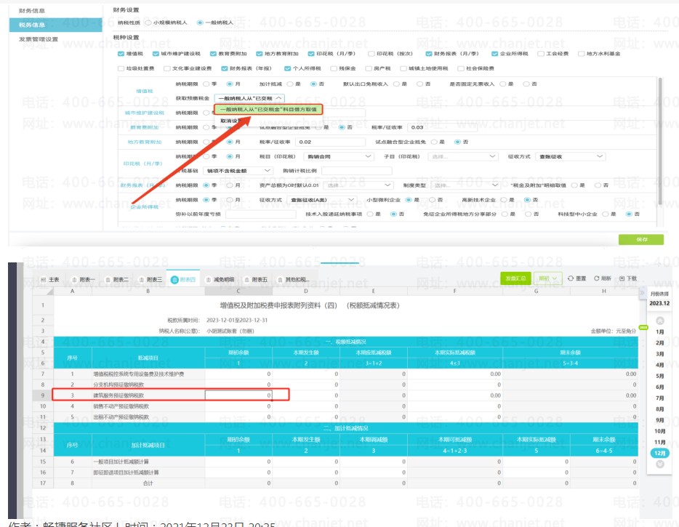Check the 房产税 checkbox
Viewport: 679px width, 527px height.
point(369,68)
